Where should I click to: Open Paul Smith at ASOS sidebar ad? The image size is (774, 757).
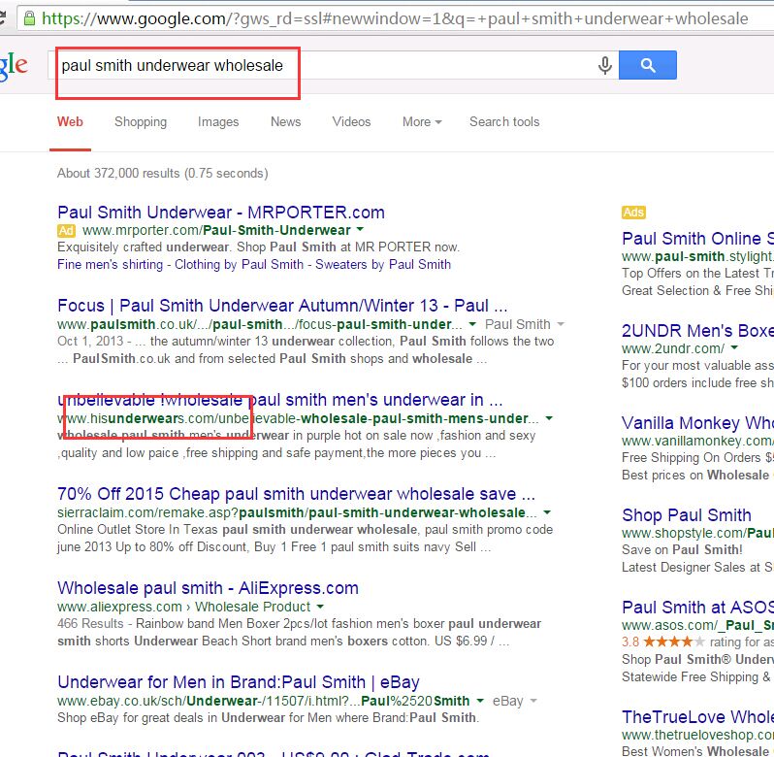tap(697, 607)
